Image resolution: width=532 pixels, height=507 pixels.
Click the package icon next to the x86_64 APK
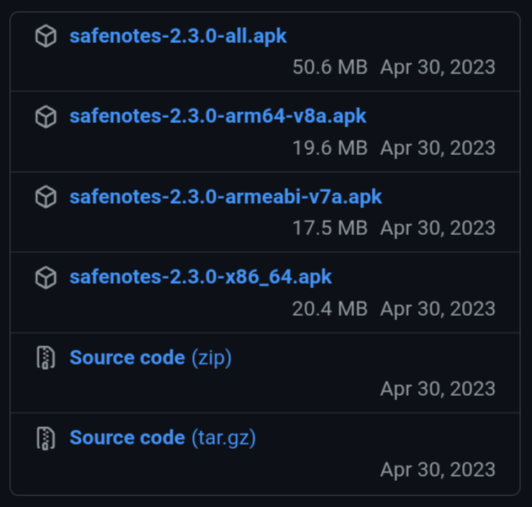(x=46, y=277)
